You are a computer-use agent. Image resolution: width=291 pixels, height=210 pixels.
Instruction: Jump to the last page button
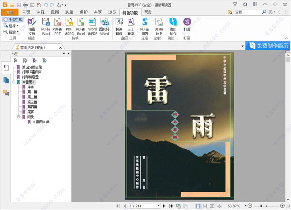point(171,206)
